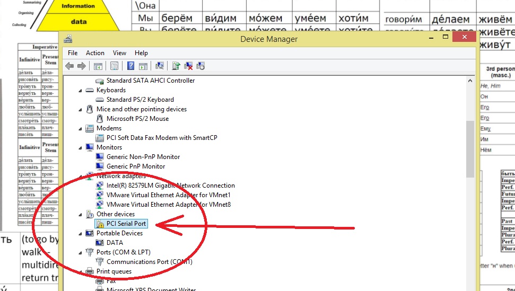Select Microsoft PS/2 Mouse entry
Image resolution: width=515 pixels, height=291 pixels.
(137, 119)
